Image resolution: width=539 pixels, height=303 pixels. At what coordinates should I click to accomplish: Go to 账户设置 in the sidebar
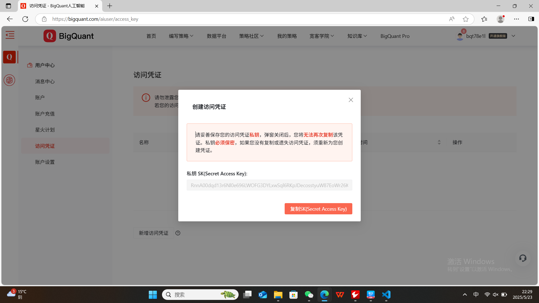[x=45, y=162]
